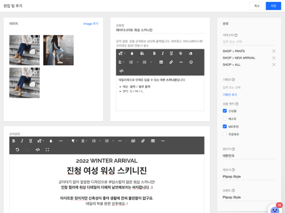The width and height of the screenshot is (285, 213).
Task: Open text color picker in summary editor
Action: click(132, 53)
